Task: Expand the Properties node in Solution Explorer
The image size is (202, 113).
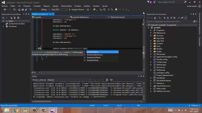Action: (x=151, y=30)
